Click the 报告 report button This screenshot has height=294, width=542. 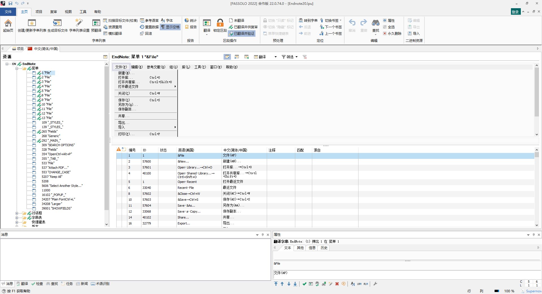click(x=191, y=27)
